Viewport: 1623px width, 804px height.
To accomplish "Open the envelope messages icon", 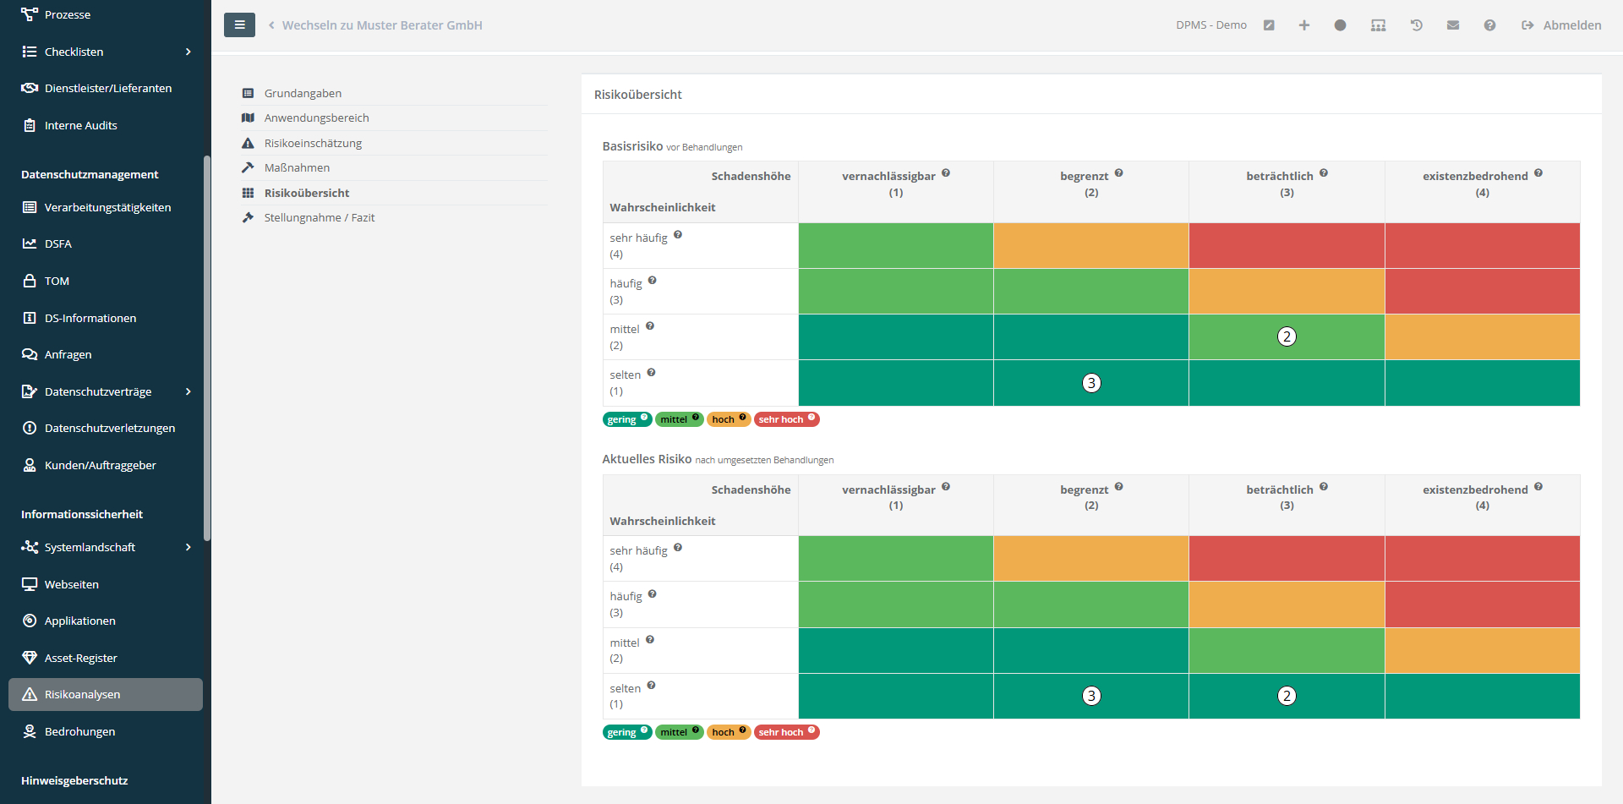I will 1452,25.
